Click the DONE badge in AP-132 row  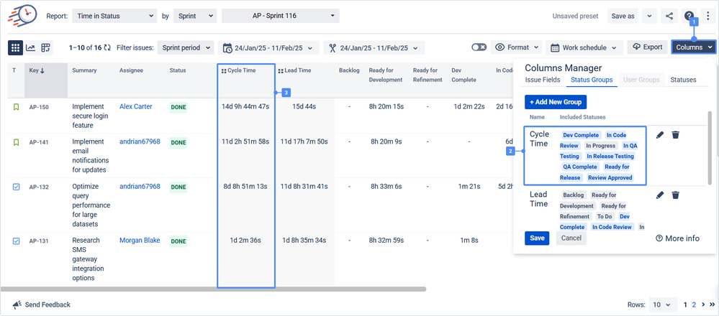(x=178, y=187)
